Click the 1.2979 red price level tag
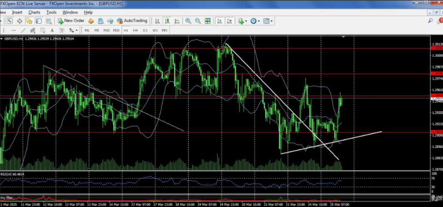 [436, 73]
